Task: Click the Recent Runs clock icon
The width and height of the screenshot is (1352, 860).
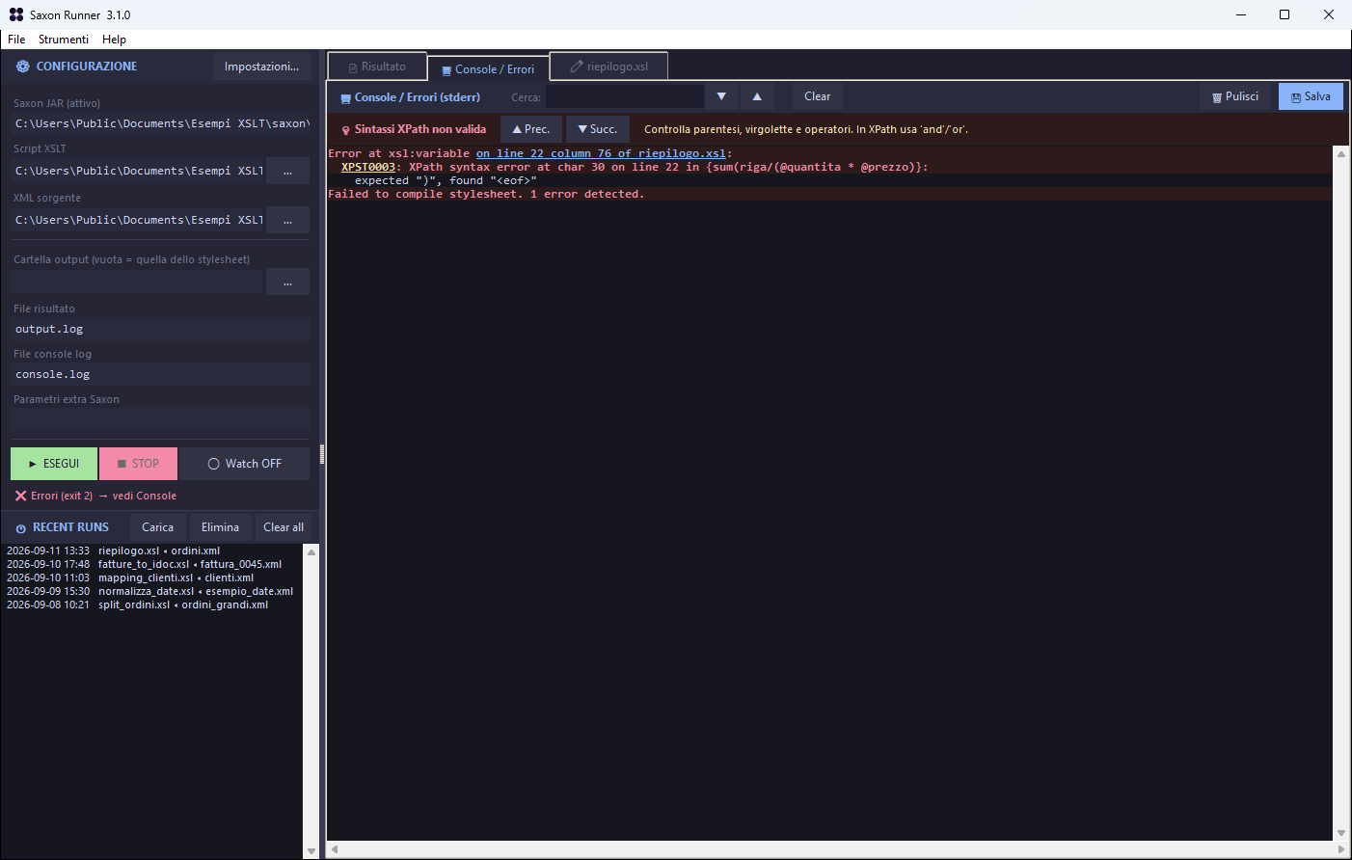Action: [20, 528]
